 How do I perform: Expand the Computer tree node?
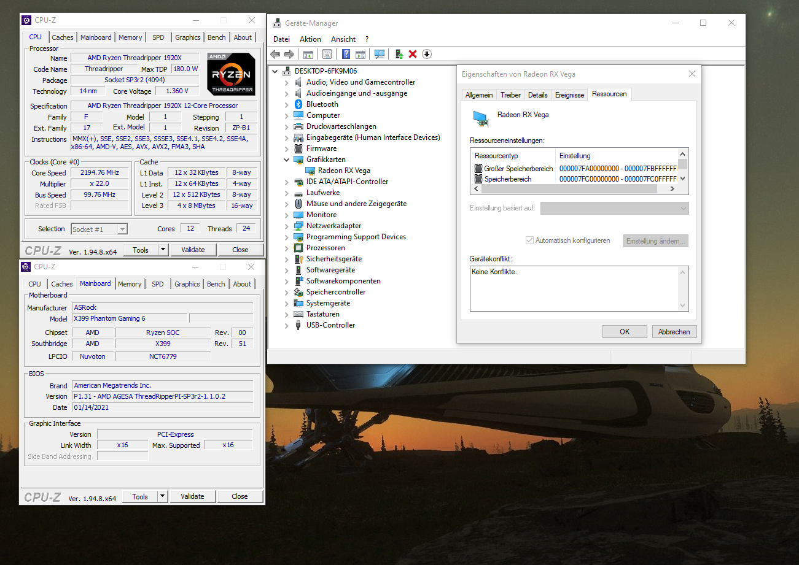(x=286, y=115)
